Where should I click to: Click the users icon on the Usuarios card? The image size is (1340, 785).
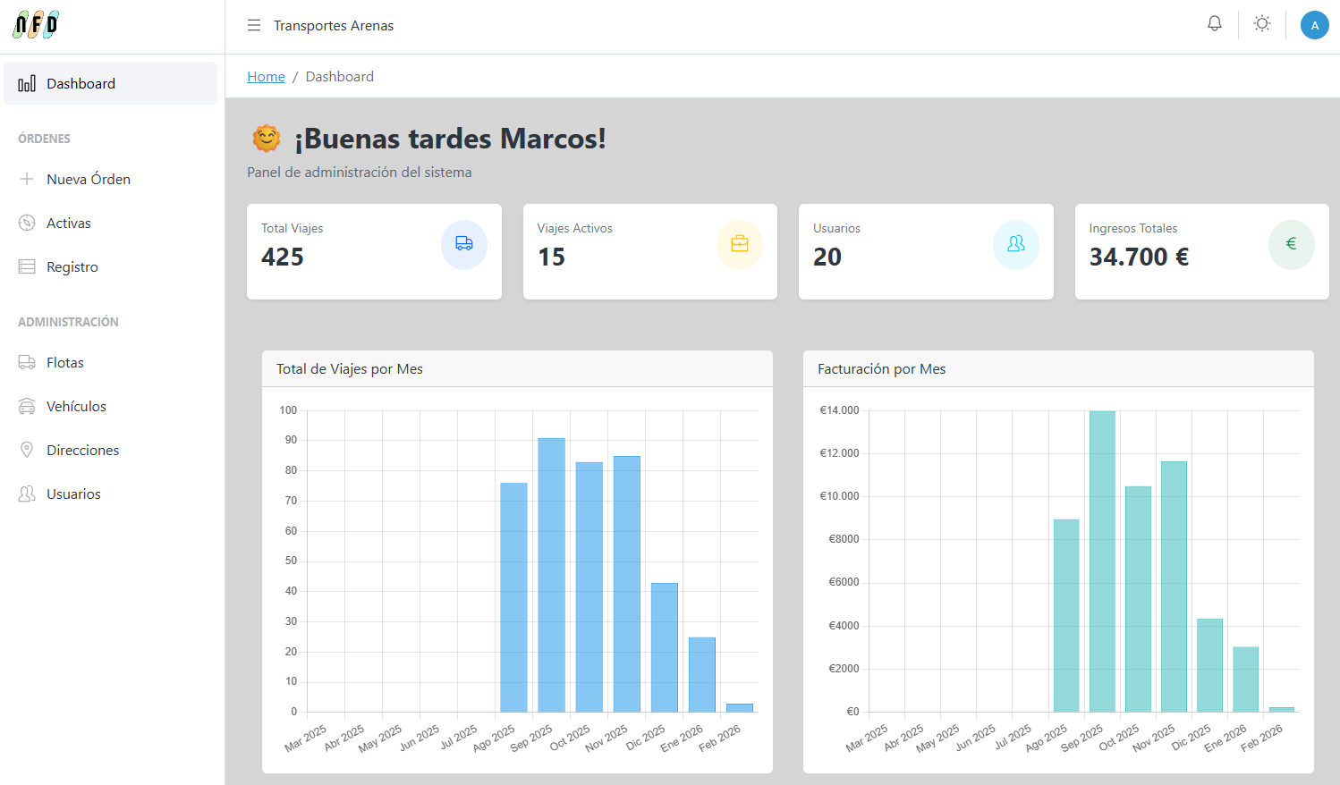click(x=1015, y=244)
